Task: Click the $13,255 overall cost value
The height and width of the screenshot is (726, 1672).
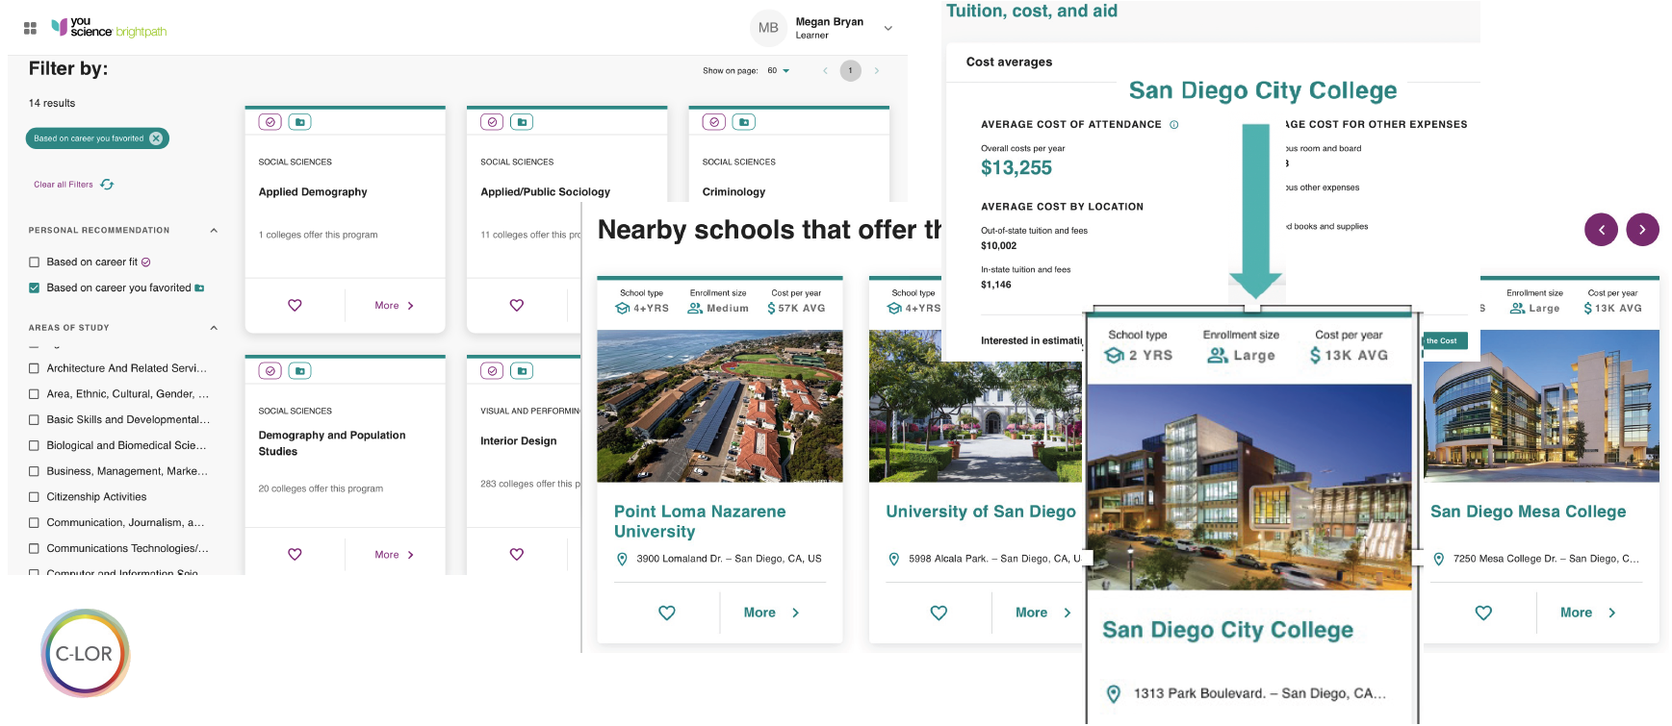Action: (x=1016, y=168)
